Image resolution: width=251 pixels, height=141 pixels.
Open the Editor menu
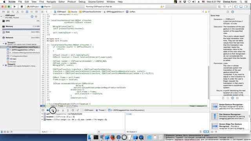62,2
